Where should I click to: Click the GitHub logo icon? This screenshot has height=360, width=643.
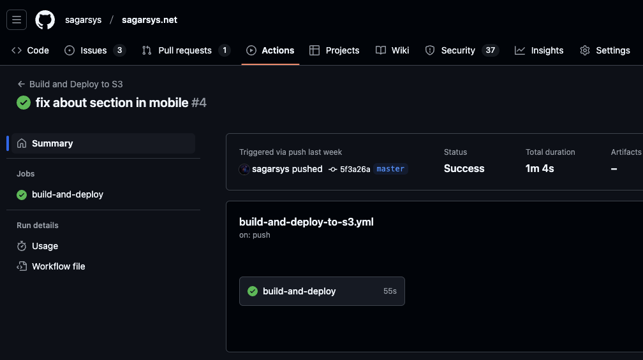(45, 20)
